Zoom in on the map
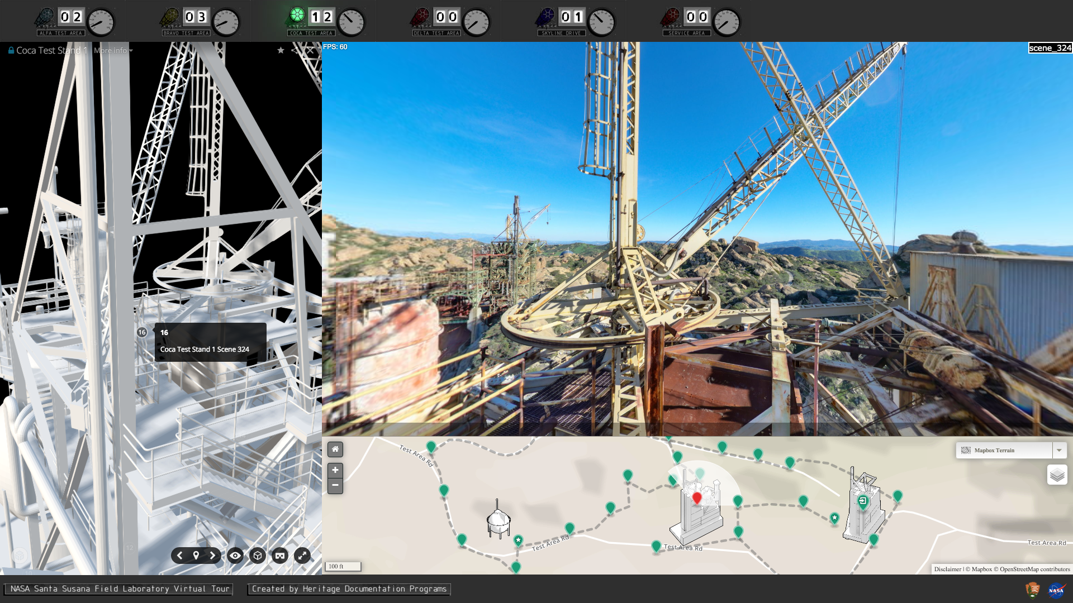 click(335, 470)
